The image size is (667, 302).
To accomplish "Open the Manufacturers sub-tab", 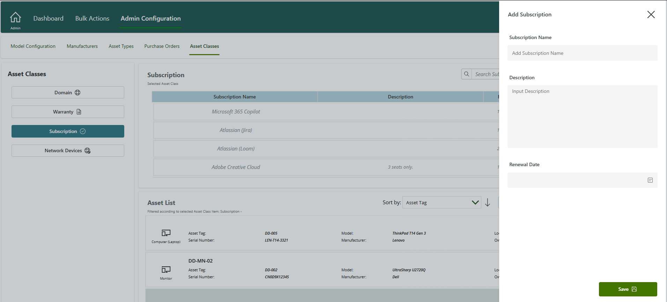I will click(82, 46).
